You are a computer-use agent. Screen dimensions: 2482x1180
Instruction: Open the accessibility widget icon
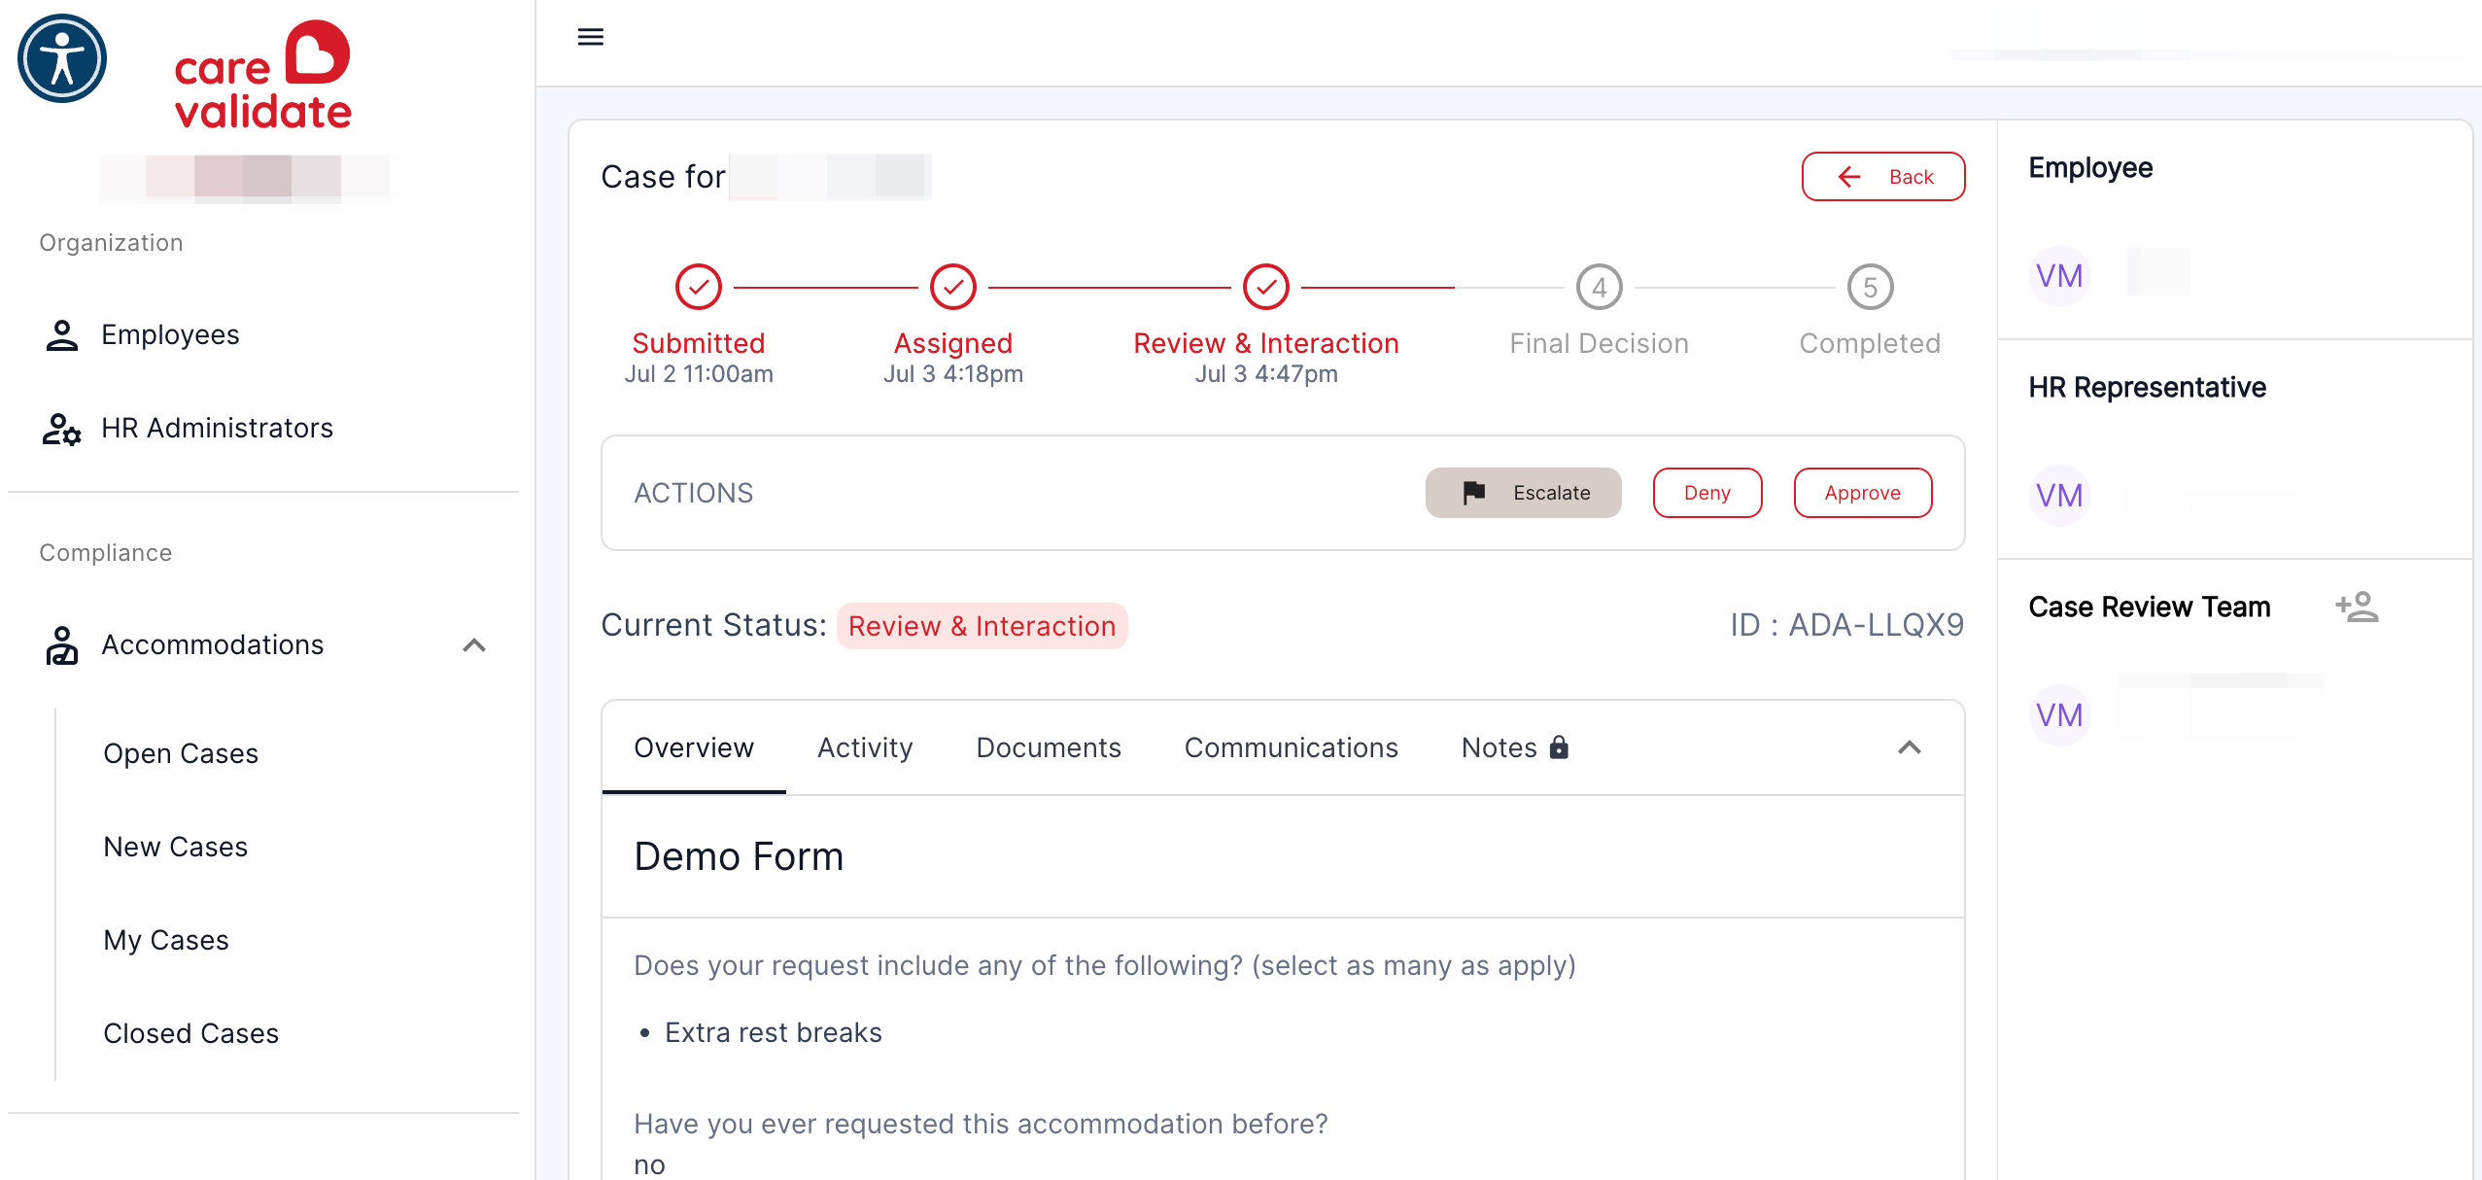pos(62,58)
